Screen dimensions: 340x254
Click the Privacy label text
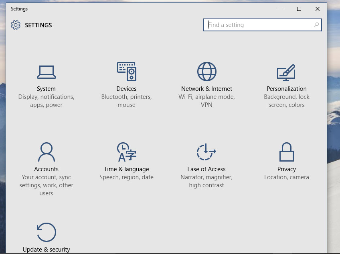(x=286, y=169)
